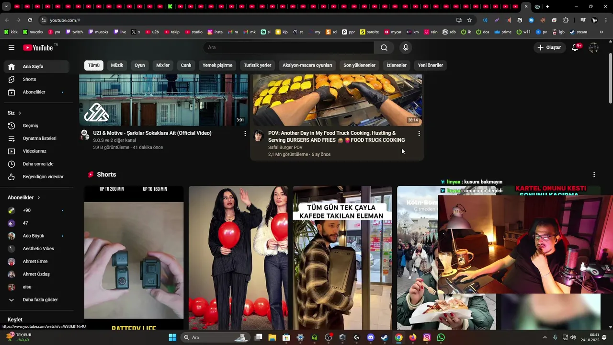
Task: Expand the Abonelikler heading chevron
Action: tap(39, 197)
